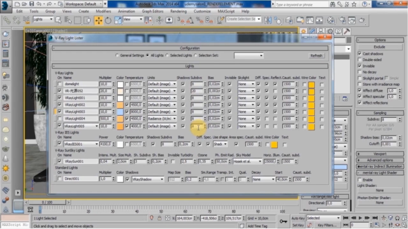Click the Auto Key button
408x229 pixels.
298,218
